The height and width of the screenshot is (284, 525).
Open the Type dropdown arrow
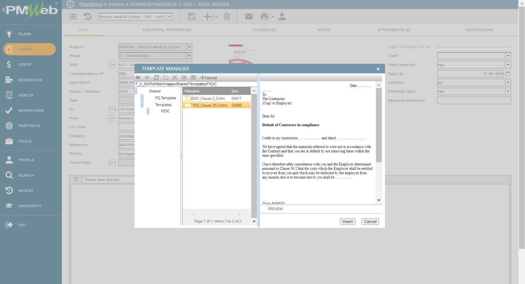pos(508,56)
